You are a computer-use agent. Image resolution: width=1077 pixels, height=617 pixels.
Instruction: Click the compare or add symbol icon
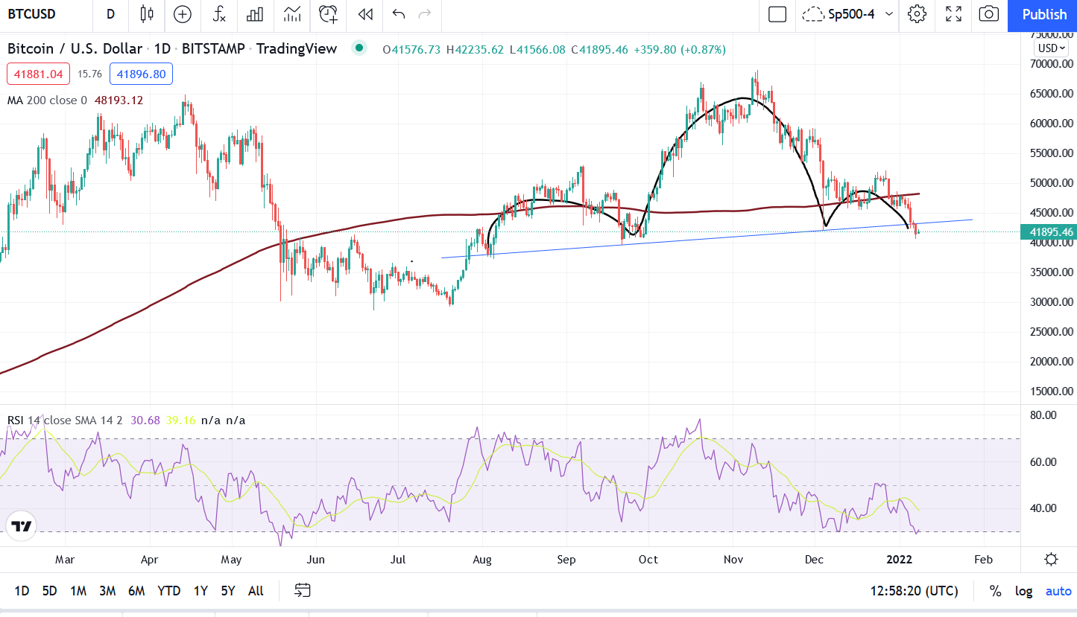tap(182, 14)
